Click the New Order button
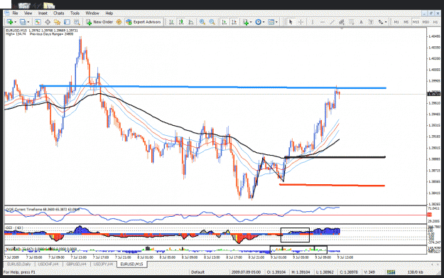Screen dimensions: 444x278 tap(99, 22)
